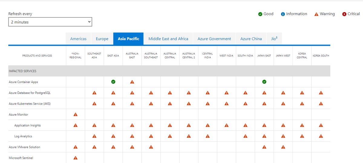
Task: Open the Middle East and Africa tab
Action: pos(168,39)
